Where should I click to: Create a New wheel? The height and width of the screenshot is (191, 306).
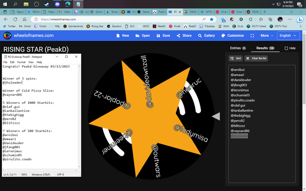123,36
